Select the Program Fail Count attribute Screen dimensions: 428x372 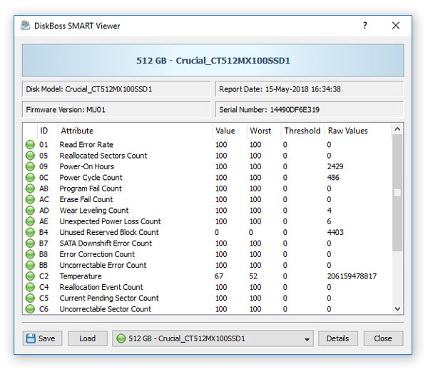click(x=91, y=188)
